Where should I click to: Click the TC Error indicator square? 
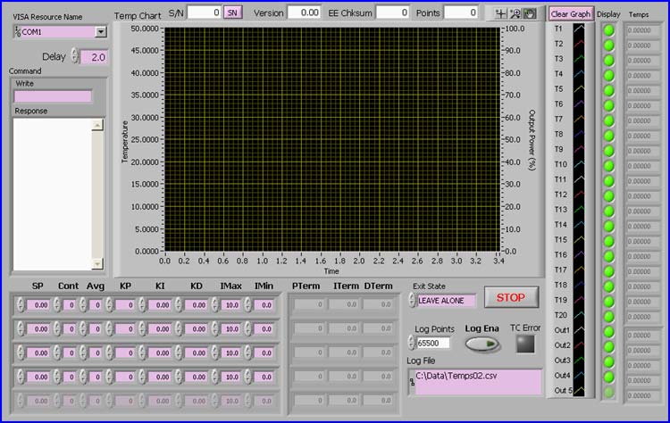click(523, 344)
